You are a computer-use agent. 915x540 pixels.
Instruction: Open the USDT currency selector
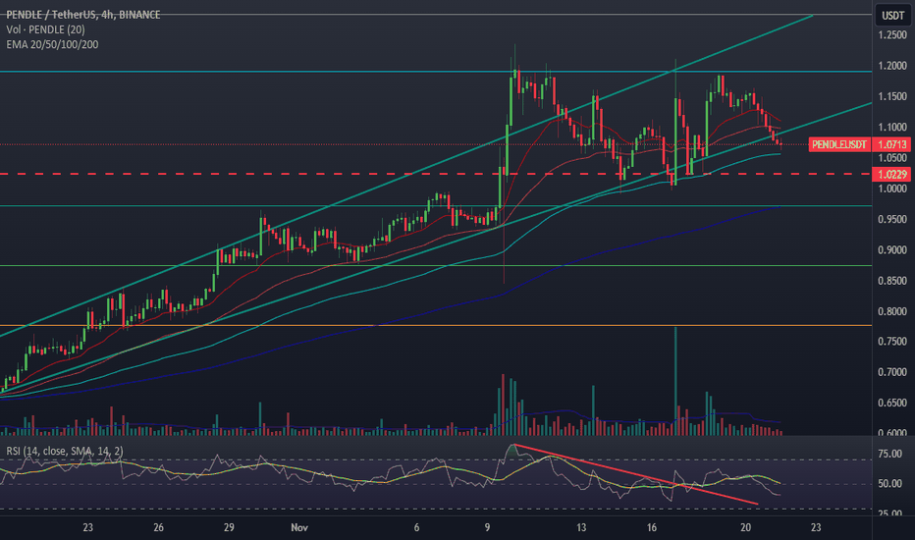(892, 16)
